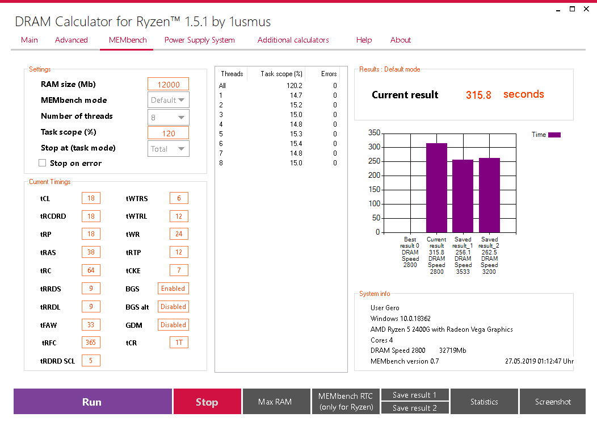Click the RAM size input field

[169, 84]
